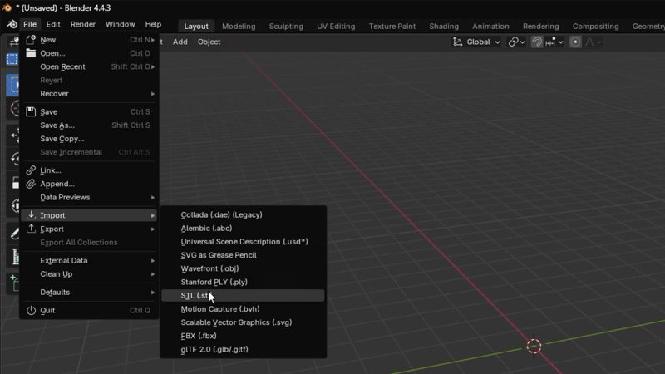This screenshot has height=374, width=665.
Task: Click the New file icon
Action: tap(31, 40)
